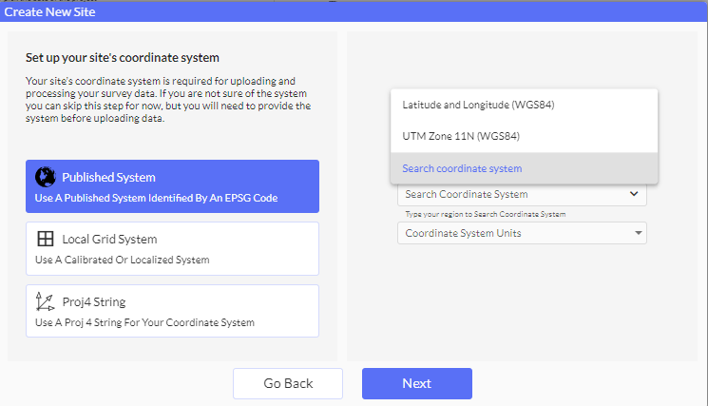Viewport: 708px width, 406px height.
Task: Click the axes icon beside Proj4 String
Action: coord(45,302)
